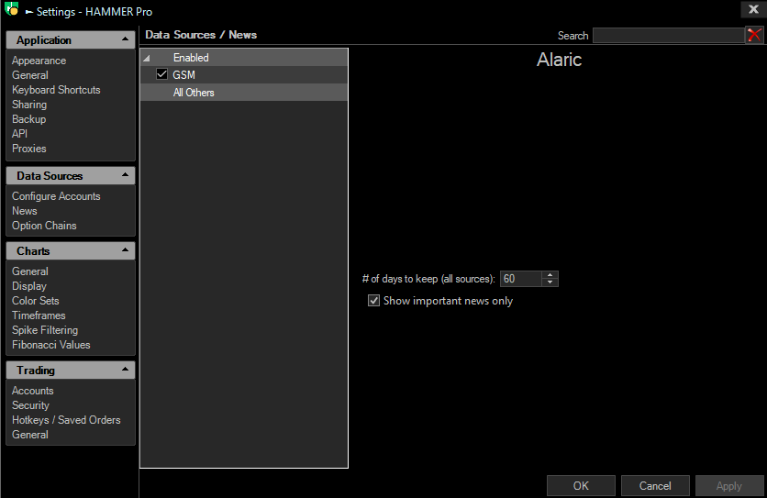This screenshot has width=767, height=498.
Task: Click the Cancel button
Action: pos(655,486)
